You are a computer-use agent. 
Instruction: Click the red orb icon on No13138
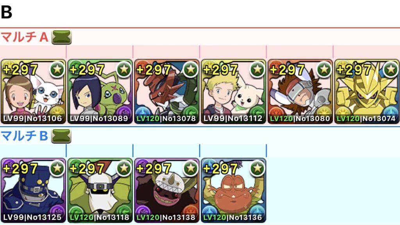tap(191, 210)
